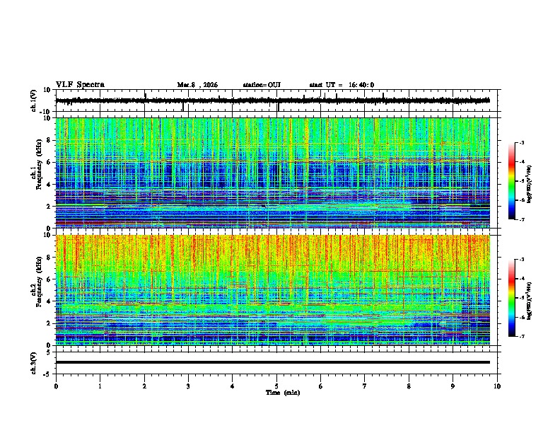
Task: Click the "8" kHz tick on ch.2 spectrogram
Action: click(49, 258)
